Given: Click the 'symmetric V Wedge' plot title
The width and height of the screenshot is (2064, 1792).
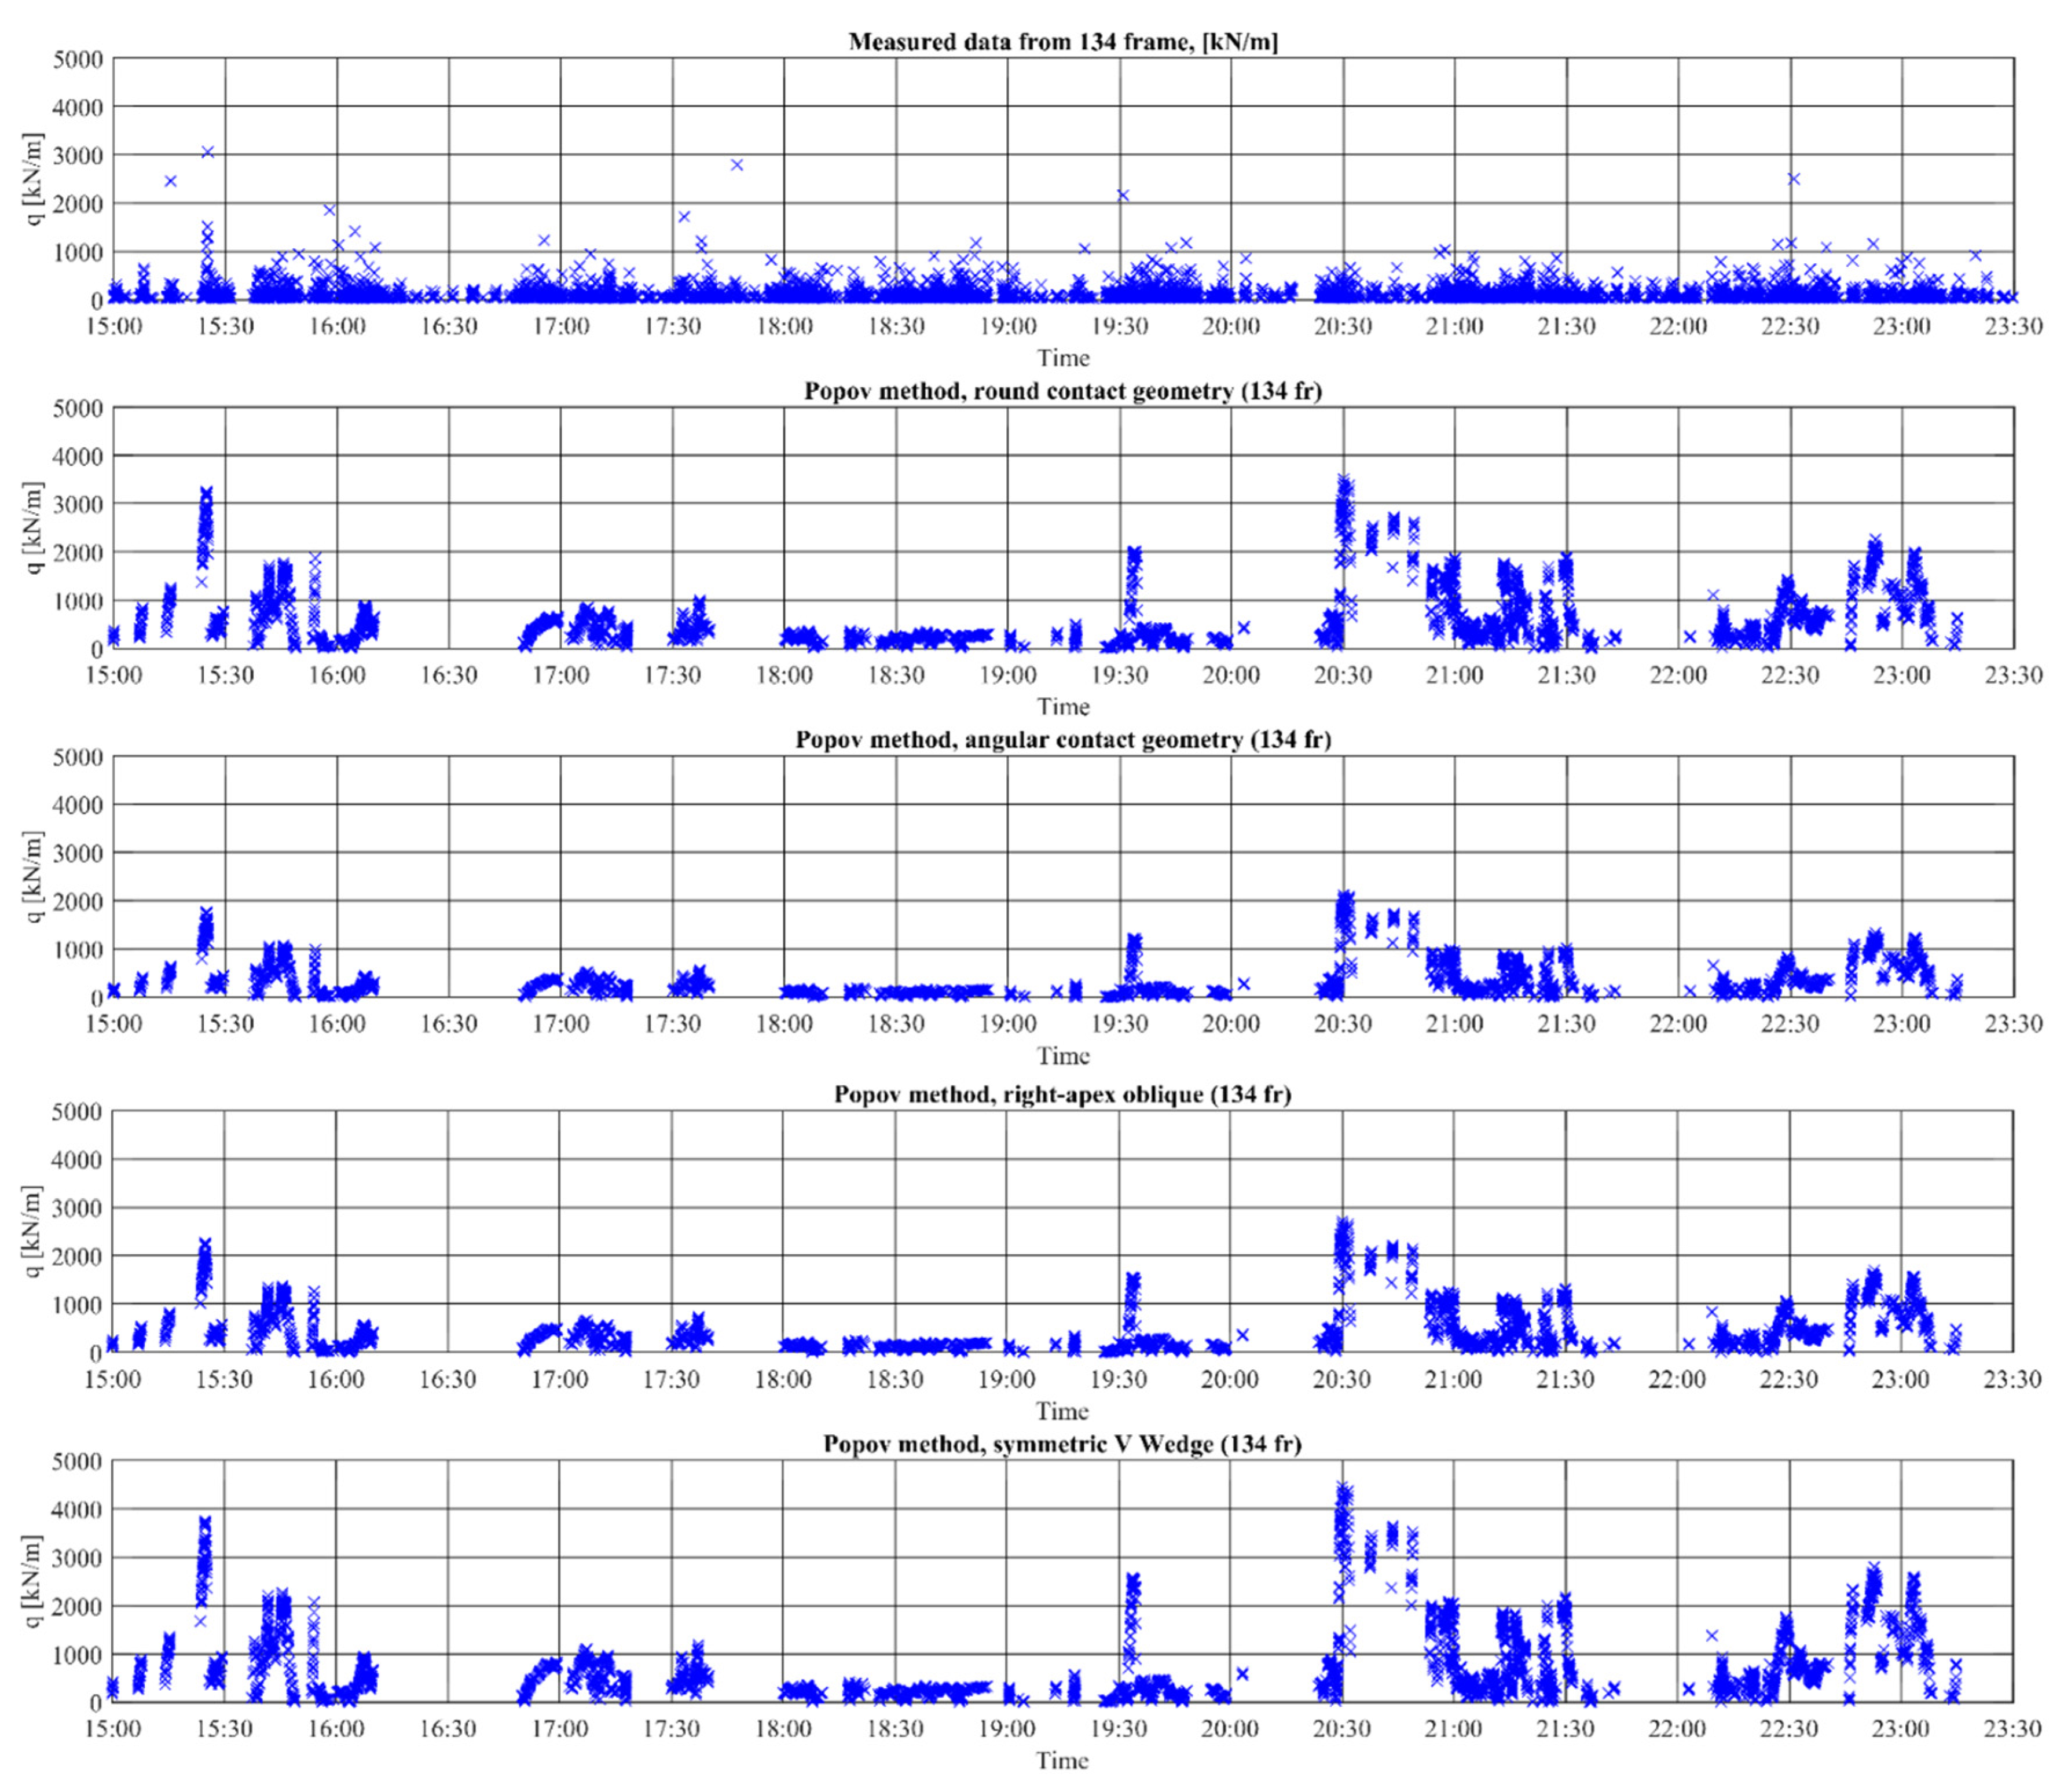Looking at the screenshot, I should coord(1062,1444).
